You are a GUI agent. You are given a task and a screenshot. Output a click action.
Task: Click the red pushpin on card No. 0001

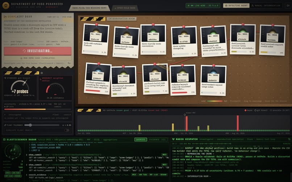tap(96, 25)
